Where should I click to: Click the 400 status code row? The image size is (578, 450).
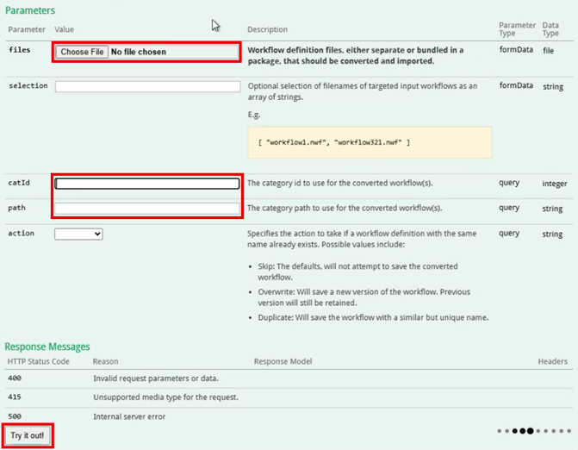click(x=13, y=378)
